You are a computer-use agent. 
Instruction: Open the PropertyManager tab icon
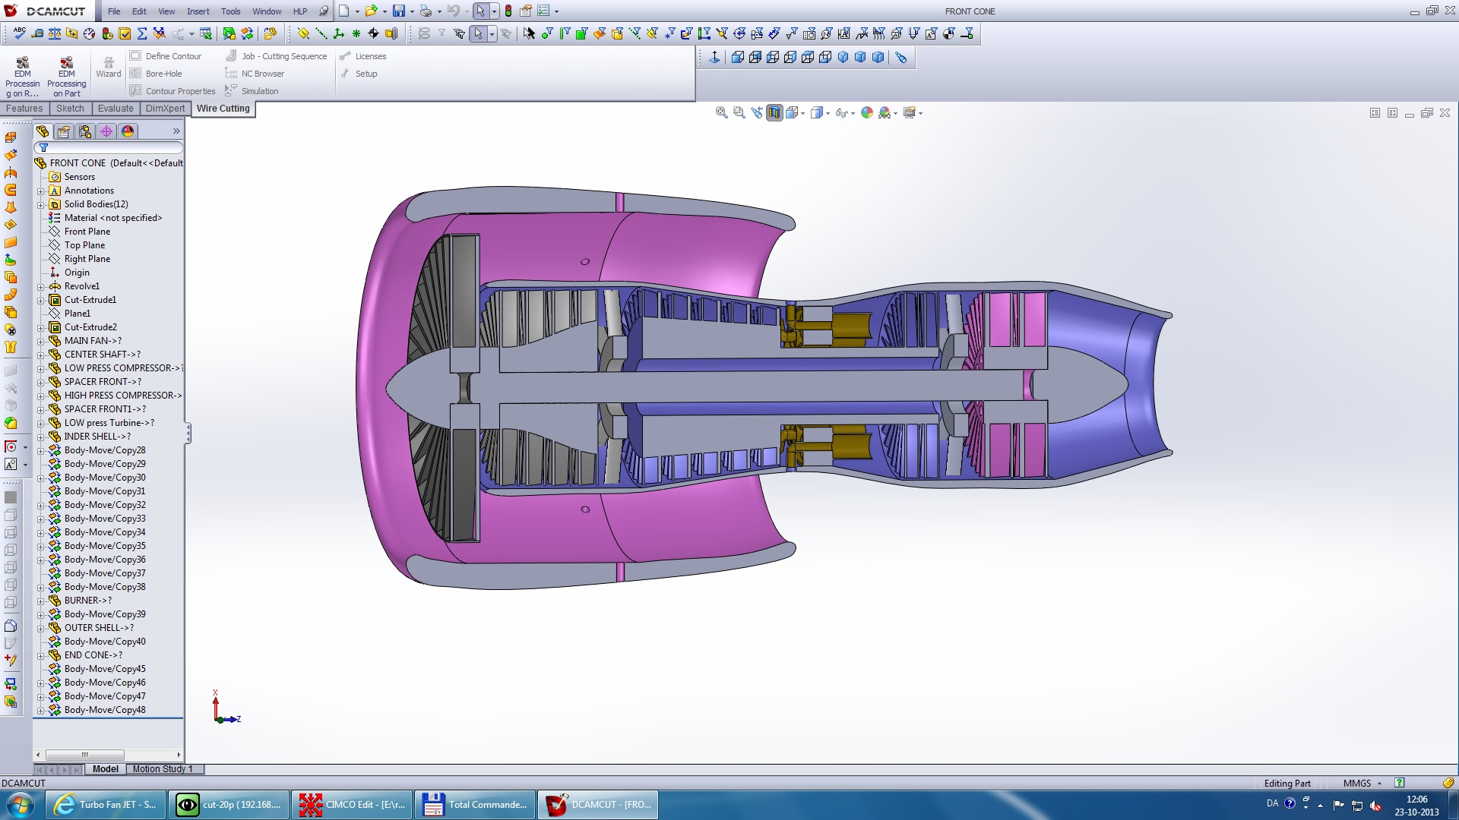coord(64,131)
